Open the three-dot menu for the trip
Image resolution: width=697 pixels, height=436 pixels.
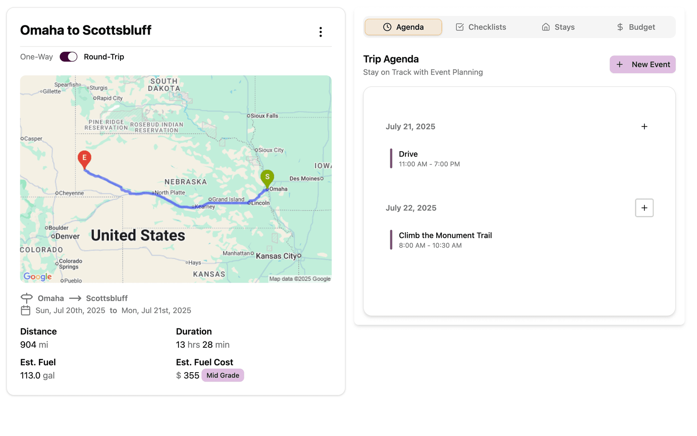pyautogui.click(x=321, y=32)
